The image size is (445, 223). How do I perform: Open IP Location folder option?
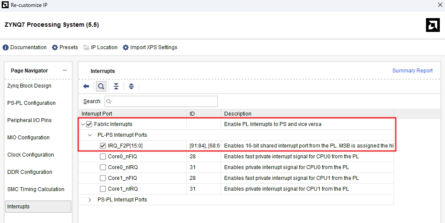pos(101,47)
